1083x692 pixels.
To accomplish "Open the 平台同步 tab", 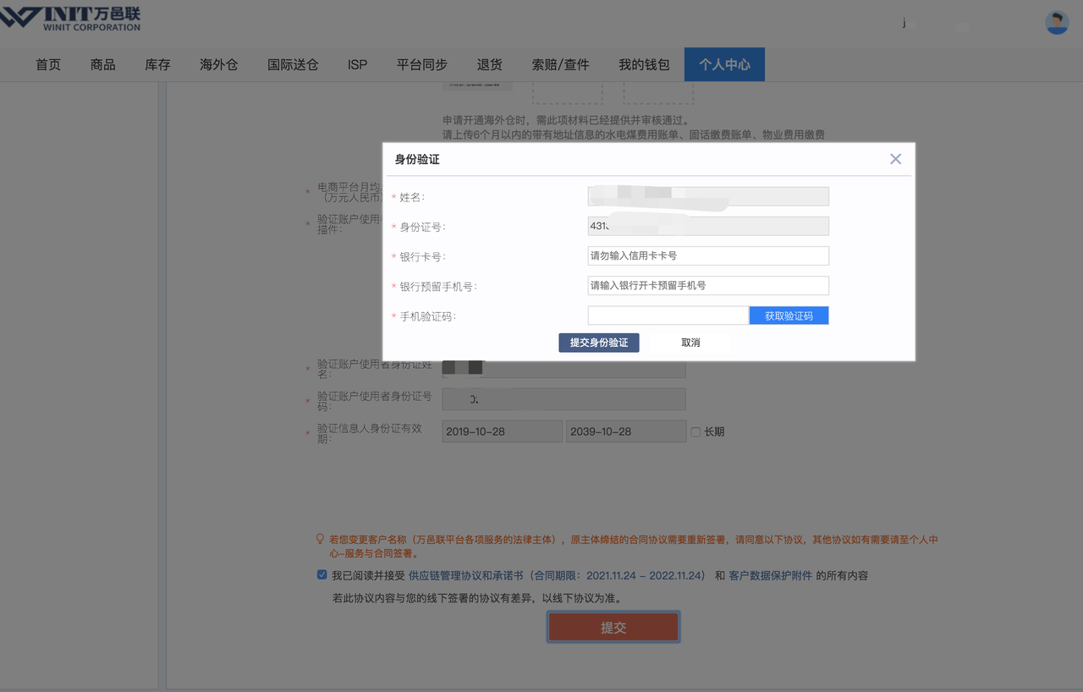I will [422, 64].
